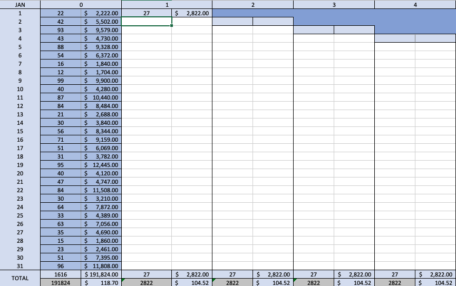
Task: Click column header 2
Action: 253,5
